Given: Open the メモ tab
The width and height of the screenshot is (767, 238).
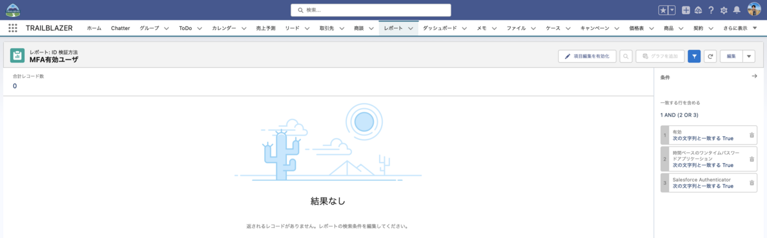Looking at the screenshot, I should coord(482,28).
